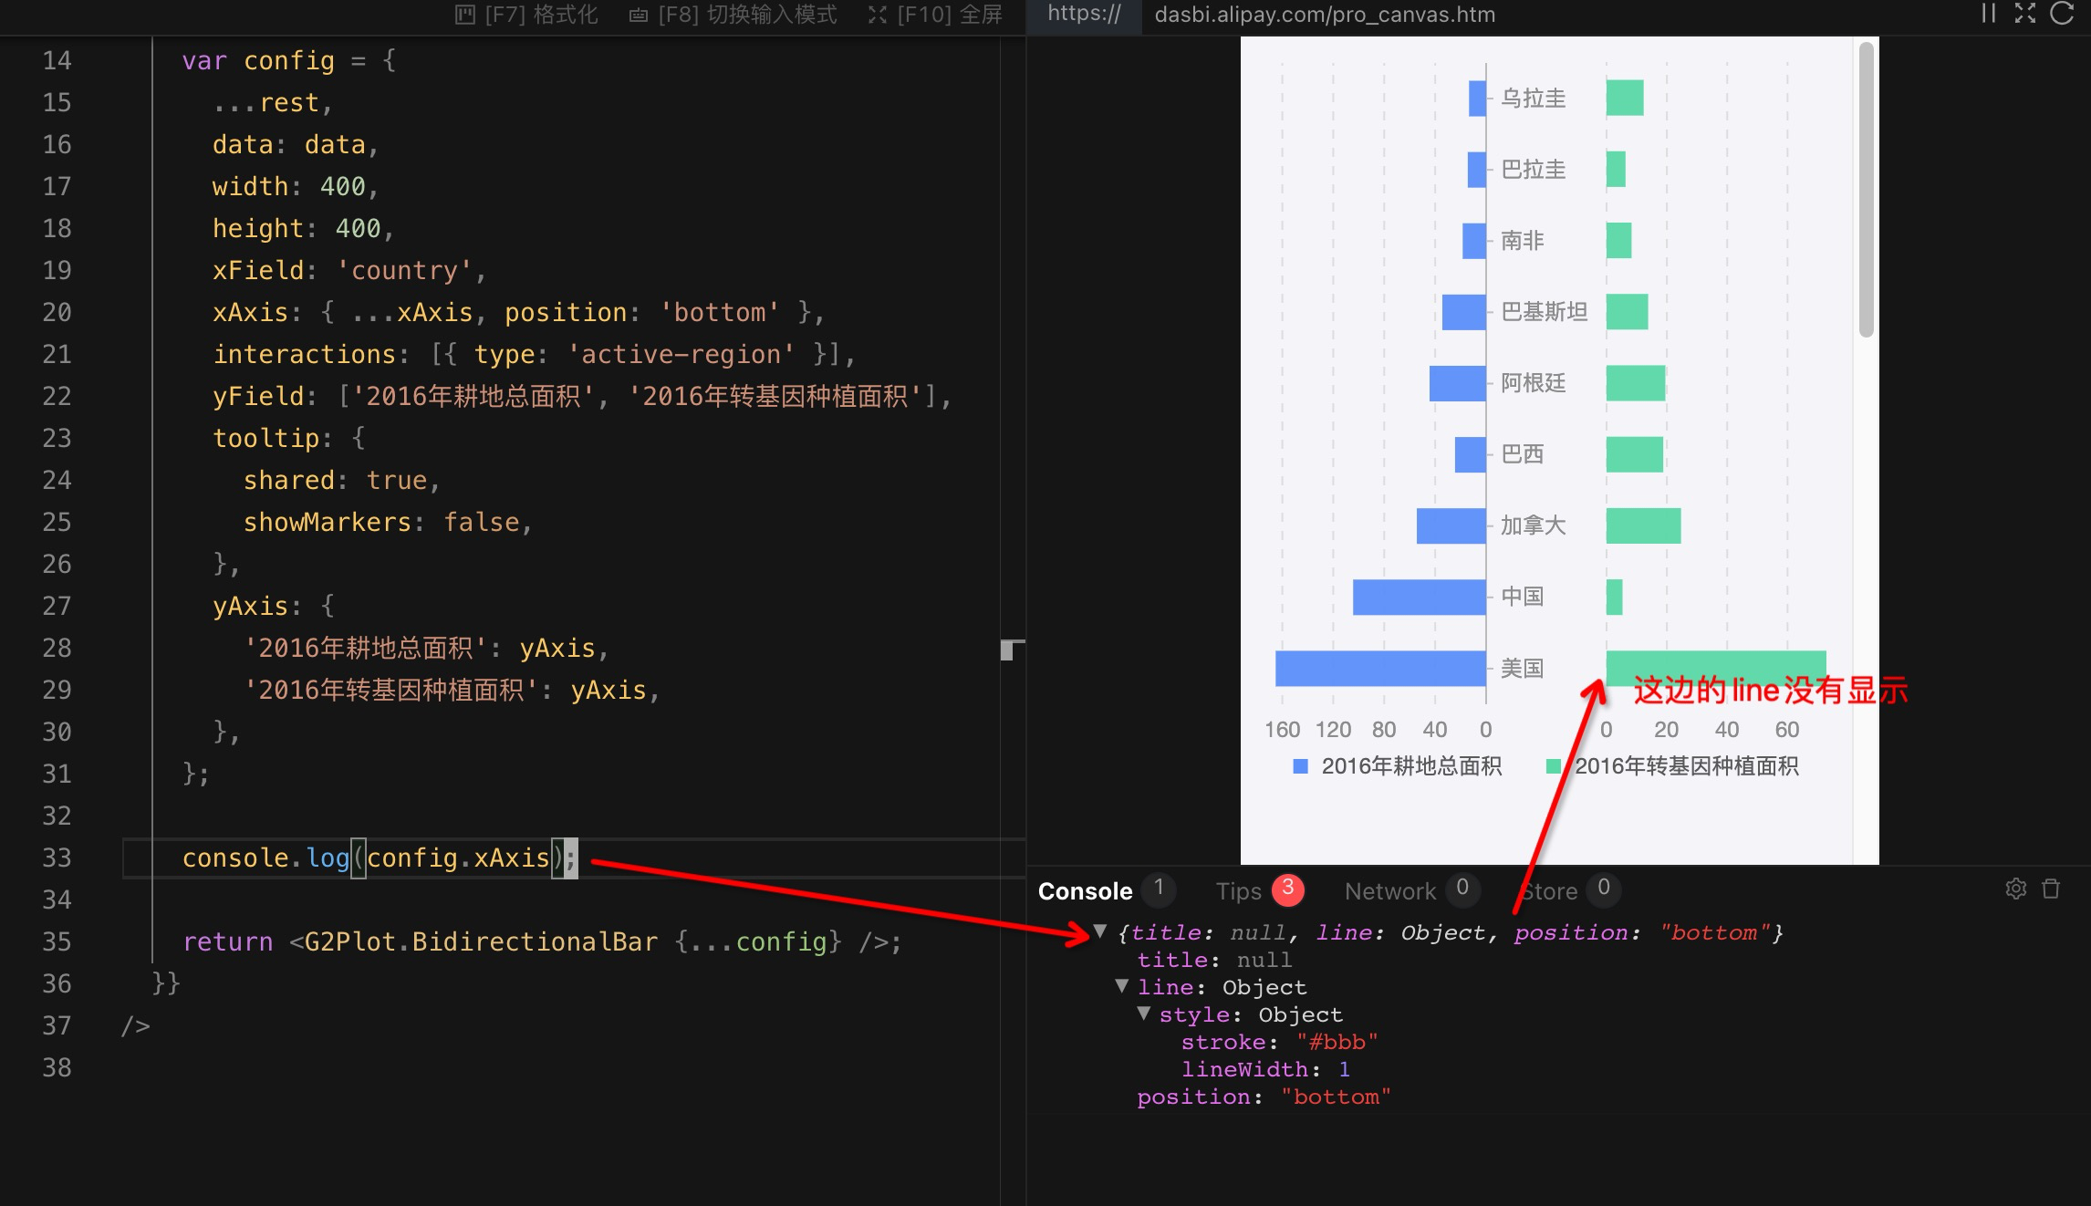The height and width of the screenshot is (1206, 2091).
Task: Click line number 33 in the gutter
Action: point(57,858)
